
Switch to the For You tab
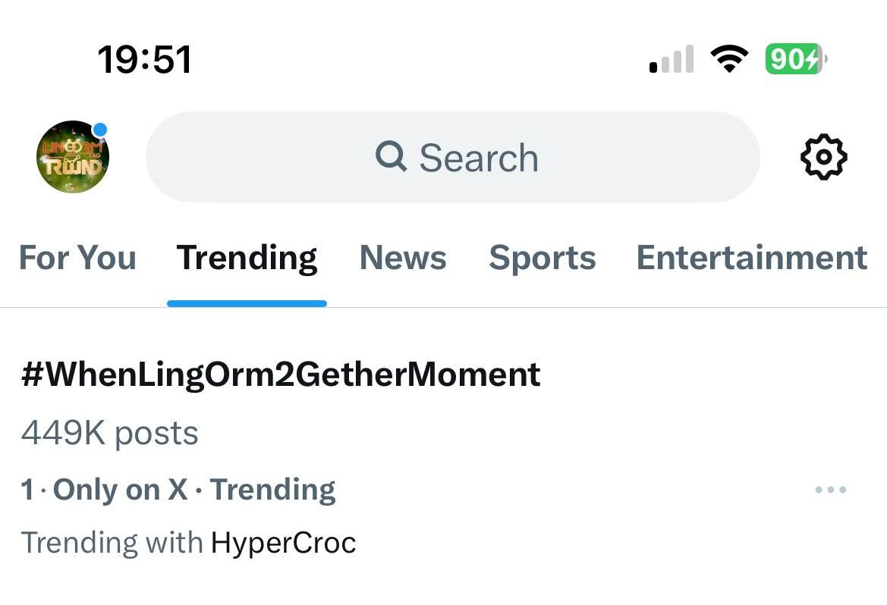click(77, 258)
